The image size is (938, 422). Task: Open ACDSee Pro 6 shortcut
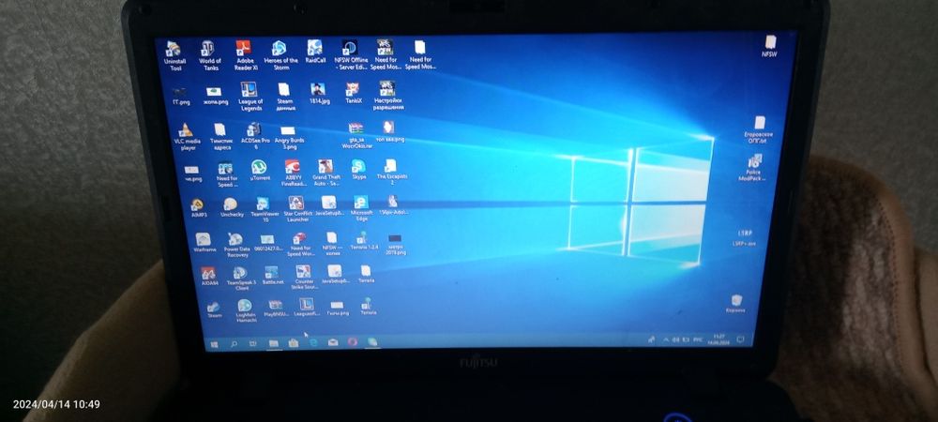click(255, 136)
